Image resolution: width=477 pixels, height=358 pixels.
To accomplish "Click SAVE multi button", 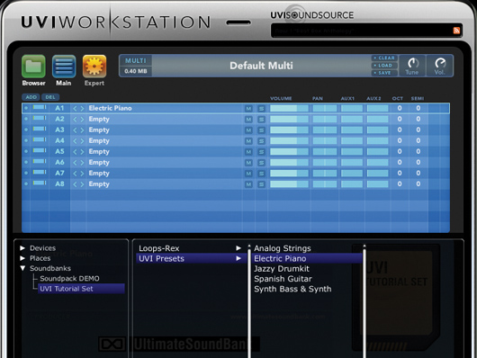I will tap(384, 73).
